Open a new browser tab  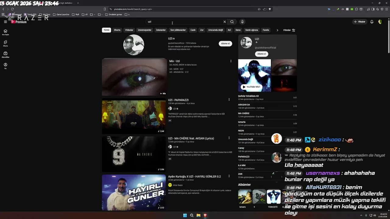click(78, 3)
